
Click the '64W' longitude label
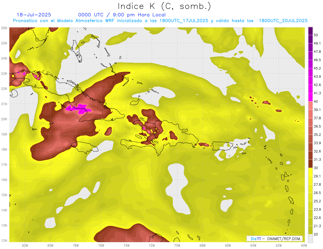point(253,246)
